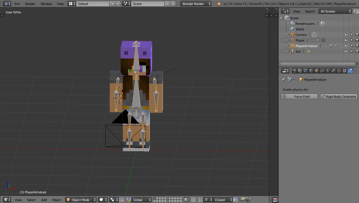Image resolution: width=359 pixels, height=203 pixels.
Task: Open the Texture properties tab (checker icon)
Action: [x=344, y=71]
